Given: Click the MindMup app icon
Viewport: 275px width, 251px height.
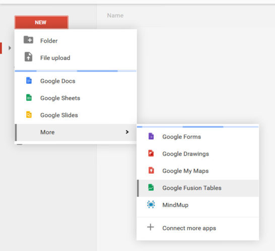Looking at the screenshot, I should (151, 204).
